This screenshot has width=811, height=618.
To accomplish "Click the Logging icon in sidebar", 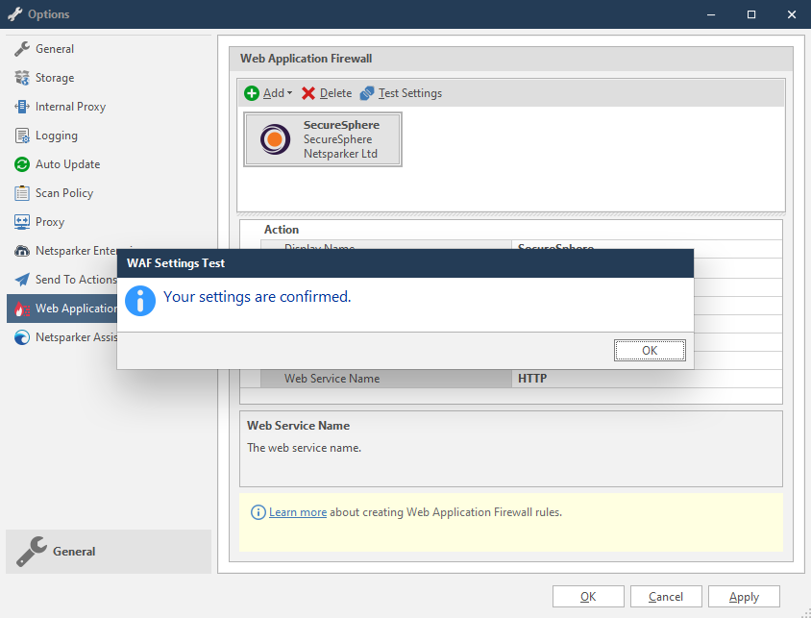I will (22, 136).
